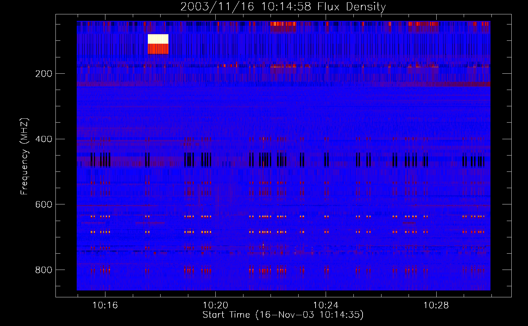Click the 10:16 time tick label
Screen dimensions: 528x326
click(105, 305)
